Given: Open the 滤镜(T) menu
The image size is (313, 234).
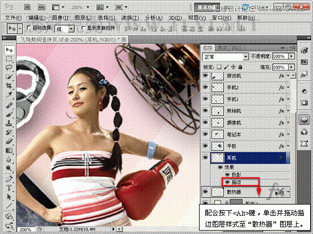Looking at the screenshot, I should [x=130, y=18].
